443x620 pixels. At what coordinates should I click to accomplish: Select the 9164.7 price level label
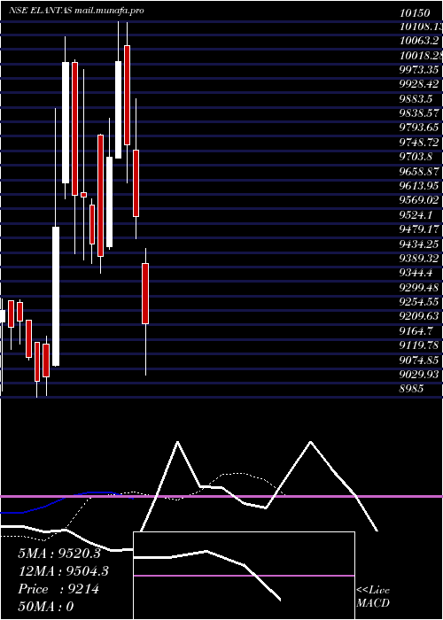click(416, 330)
